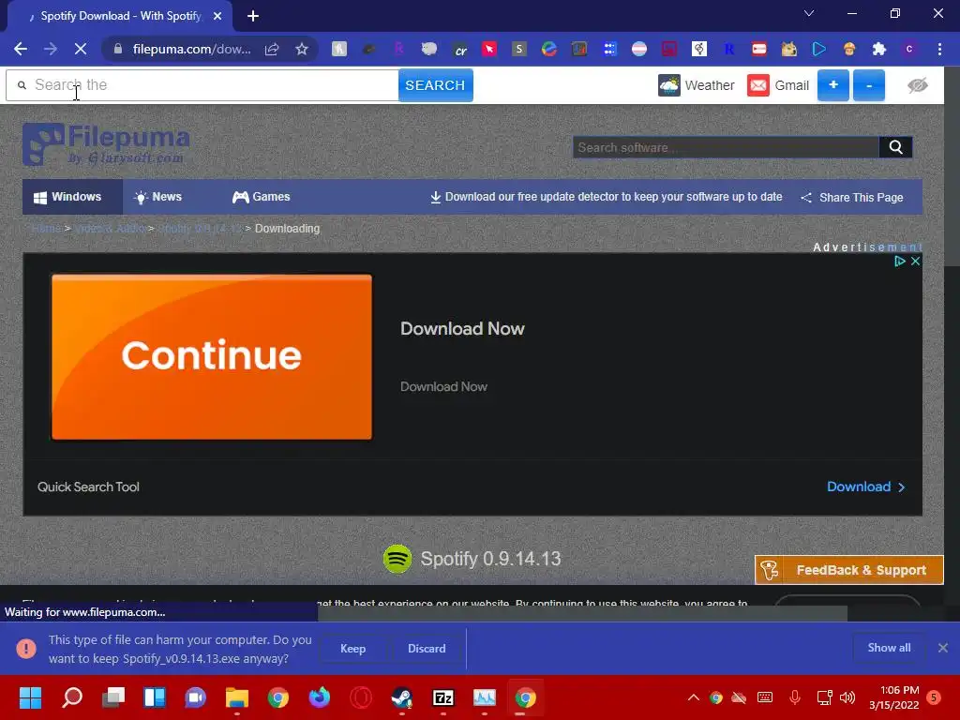Click the Doge dog extension icon
This screenshot has height=720, width=960.
click(x=788, y=49)
